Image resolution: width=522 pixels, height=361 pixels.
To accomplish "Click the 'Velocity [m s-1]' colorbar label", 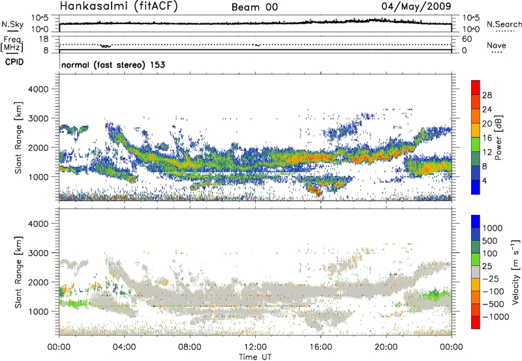I will tap(515, 272).
